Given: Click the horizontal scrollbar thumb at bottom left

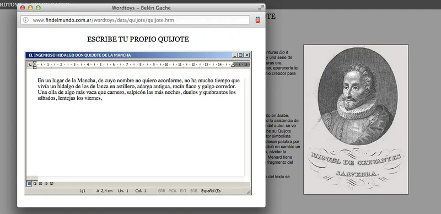Looking at the screenshot, I should 32,178.
